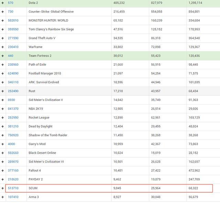Expand the Tom Clancy's Rainbow Six Siege row
Viewport: 220px width, 203px height.
(x=2, y=29)
